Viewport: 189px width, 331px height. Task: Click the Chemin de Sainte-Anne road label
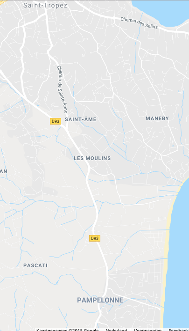(62, 89)
